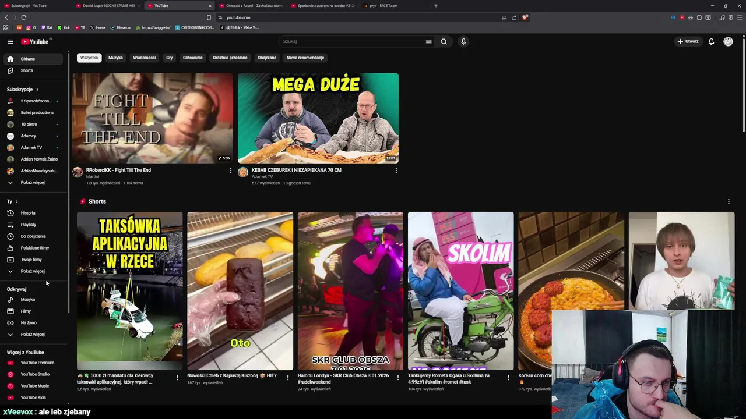The height and width of the screenshot is (419, 746).
Task: Open options menu for KEBAB CZEBUREK video
Action: pyautogui.click(x=396, y=171)
